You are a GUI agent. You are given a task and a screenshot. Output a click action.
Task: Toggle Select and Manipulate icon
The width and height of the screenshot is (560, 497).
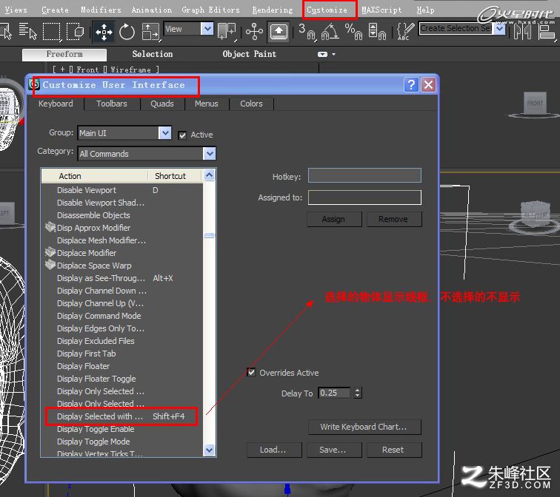point(254,31)
